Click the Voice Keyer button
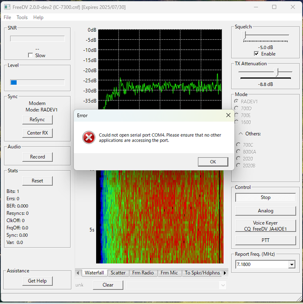The width and height of the screenshot is (303, 304). tap(265, 226)
